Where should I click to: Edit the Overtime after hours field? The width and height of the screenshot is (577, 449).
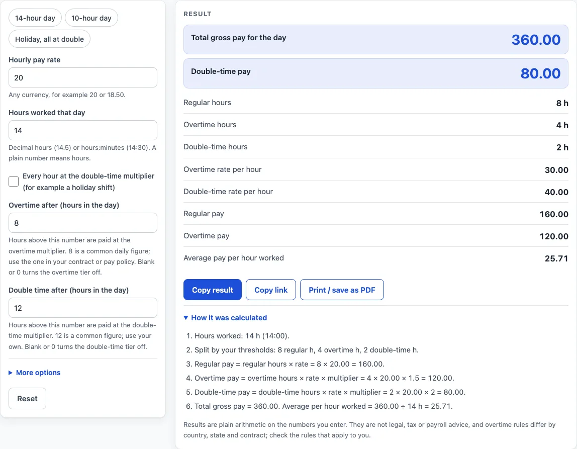coord(83,223)
